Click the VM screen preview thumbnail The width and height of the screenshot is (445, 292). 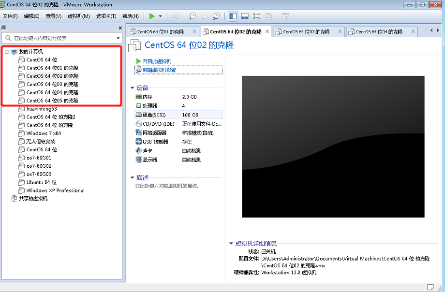[333, 146]
